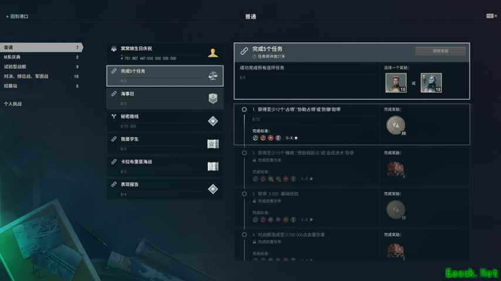Expand the 完成5个任务 chain header in the details panel
The image size is (501, 281).
pyautogui.click(x=352, y=52)
